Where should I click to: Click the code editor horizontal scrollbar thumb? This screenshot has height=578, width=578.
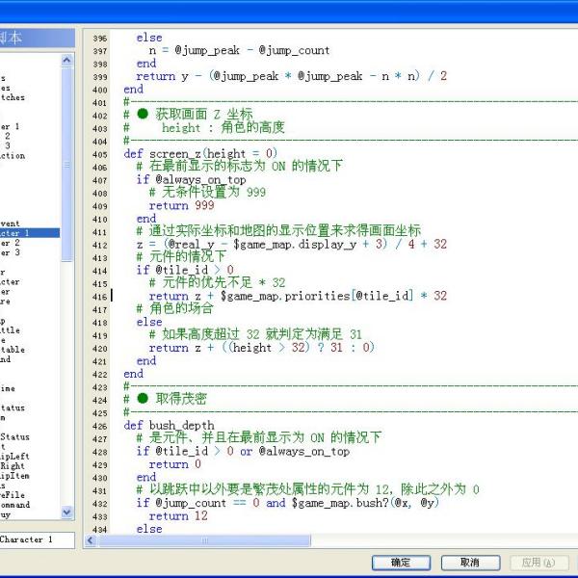click(x=205, y=540)
